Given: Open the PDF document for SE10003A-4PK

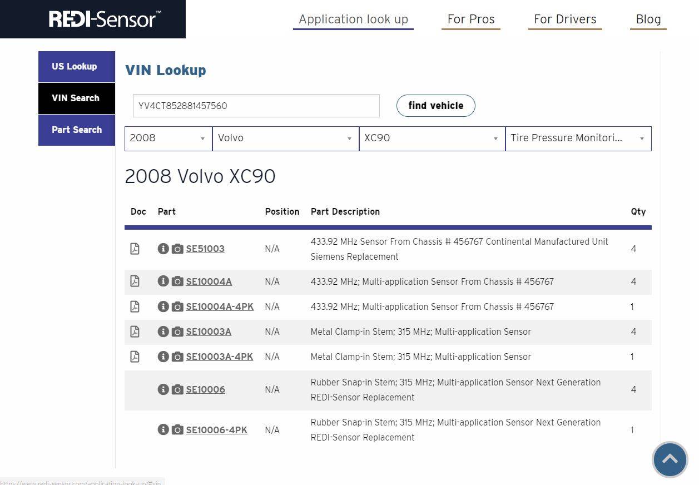Looking at the screenshot, I should tap(135, 357).
